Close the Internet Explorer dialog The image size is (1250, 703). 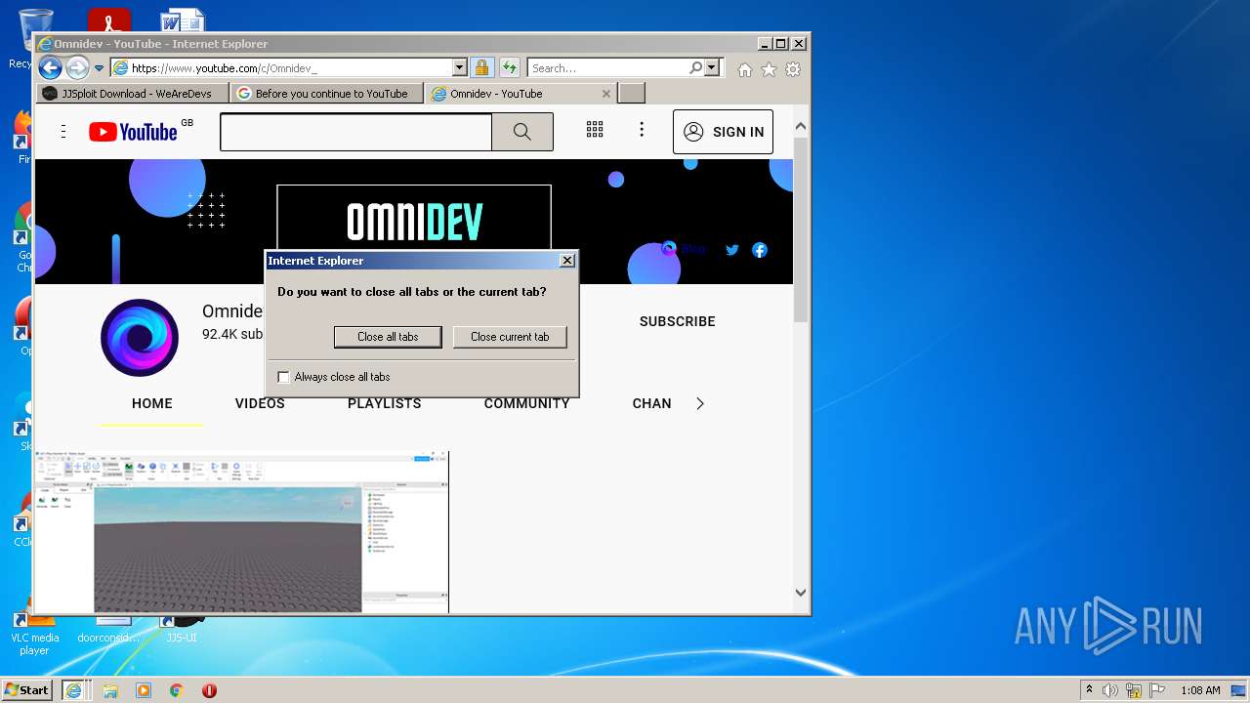(566, 261)
